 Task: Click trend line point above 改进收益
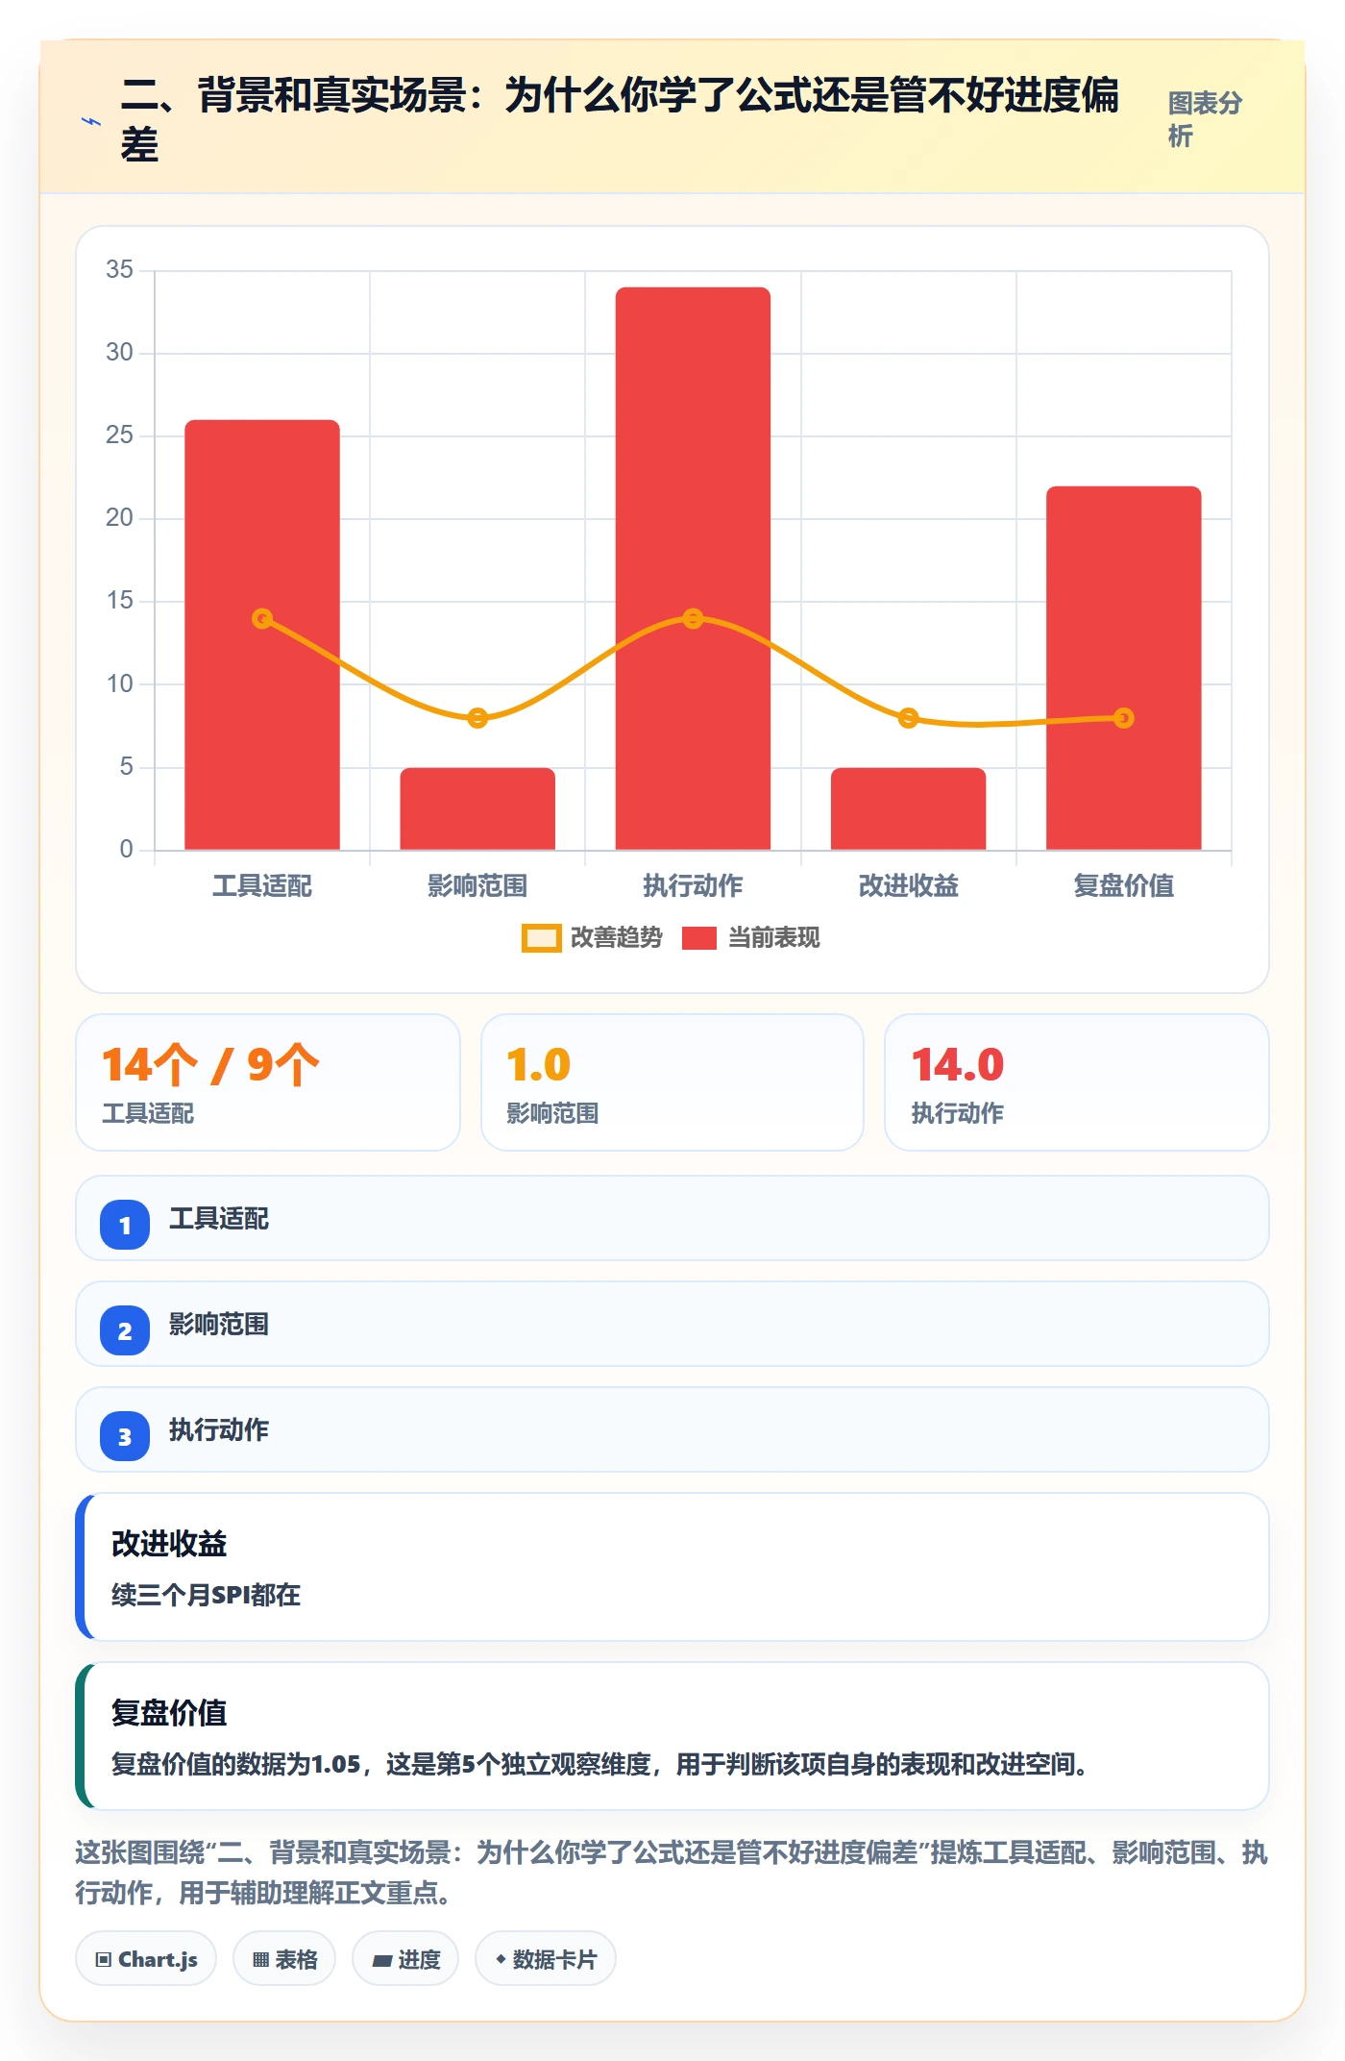click(908, 718)
